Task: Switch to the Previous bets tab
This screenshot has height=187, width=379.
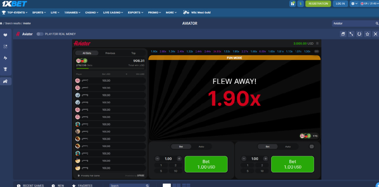Action: pyautogui.click(x=110, y=53)
